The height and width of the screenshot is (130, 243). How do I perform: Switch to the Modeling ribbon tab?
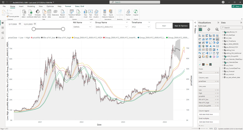31,6
